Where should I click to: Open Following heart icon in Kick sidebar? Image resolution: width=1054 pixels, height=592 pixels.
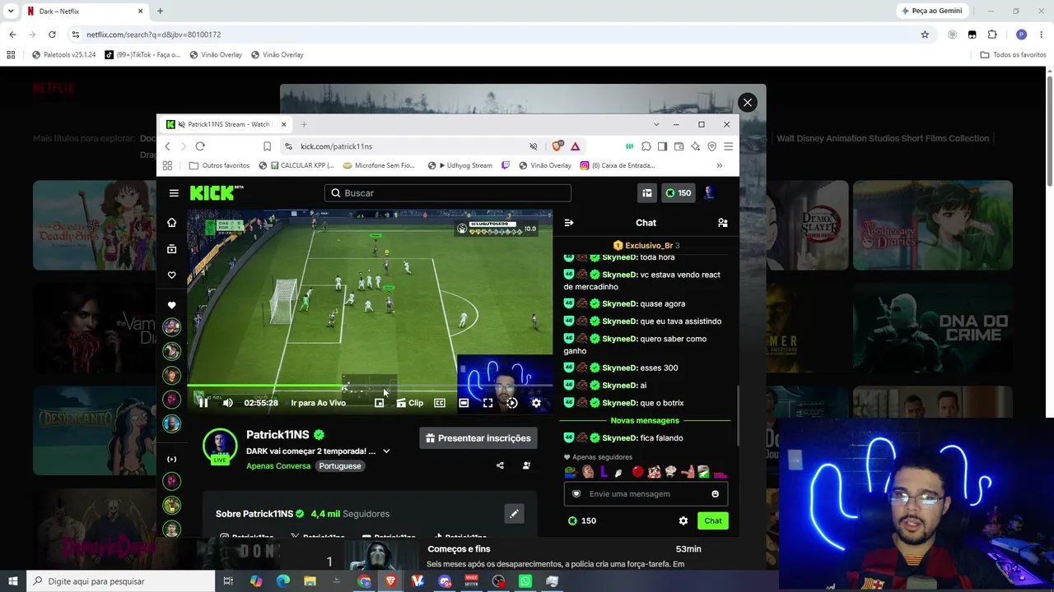click(x=171, y=275)
